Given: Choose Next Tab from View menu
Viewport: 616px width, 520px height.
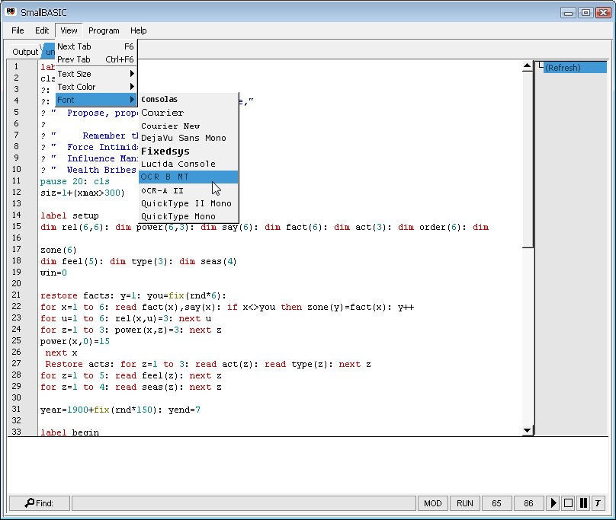Looking at the screenshot, I should 96,46.
